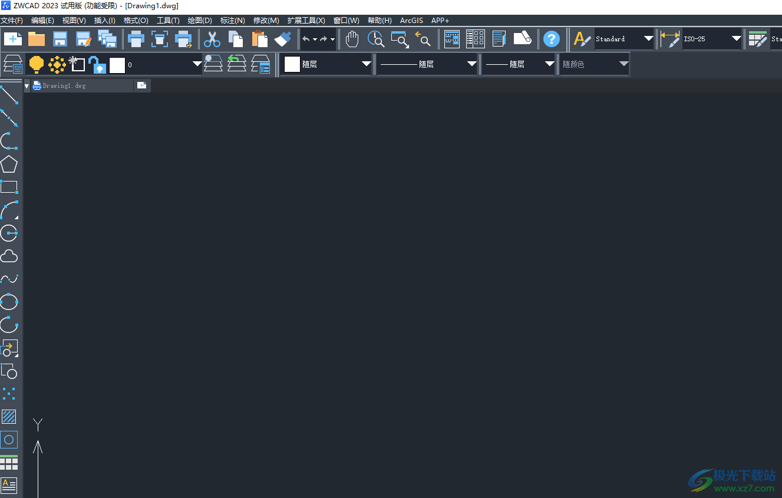The width and height of the screenshot is (782, 498).
Task: Select the Revision Cloud tool
Action: tap(9, 256)
